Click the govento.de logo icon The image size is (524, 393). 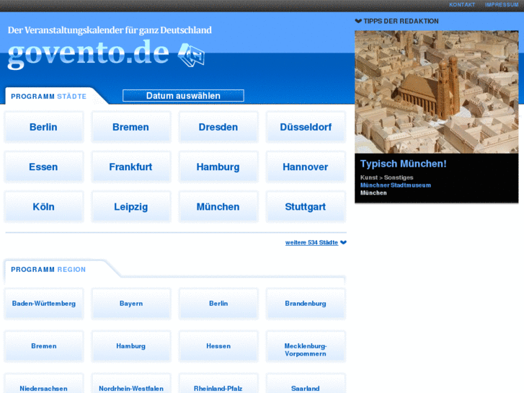[191, 55]
